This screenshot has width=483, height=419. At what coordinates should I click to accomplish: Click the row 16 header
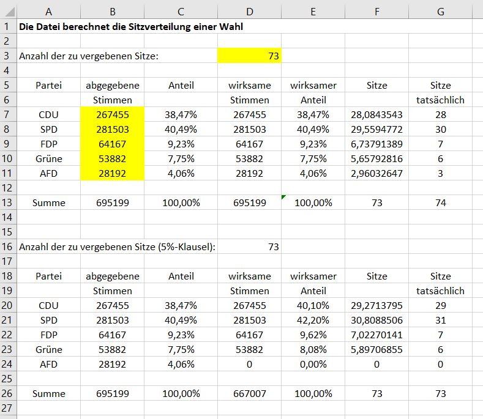coord(9,247)
